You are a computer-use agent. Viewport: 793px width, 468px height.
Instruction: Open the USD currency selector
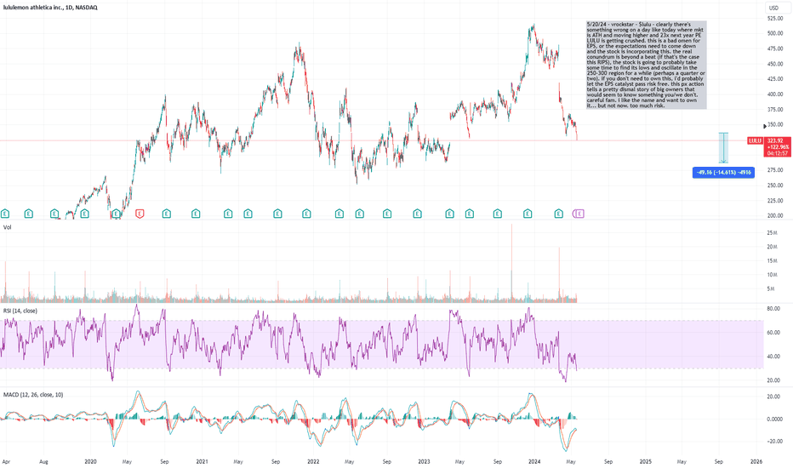click(773, 8)
